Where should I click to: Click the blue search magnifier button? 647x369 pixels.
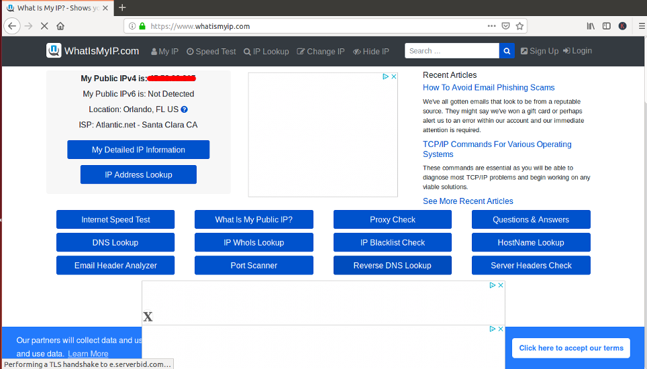point(507,51)
